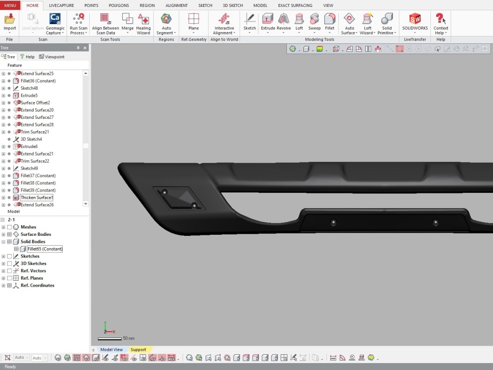
Task: Open the Help panel tab
Action: pos(27,57)
